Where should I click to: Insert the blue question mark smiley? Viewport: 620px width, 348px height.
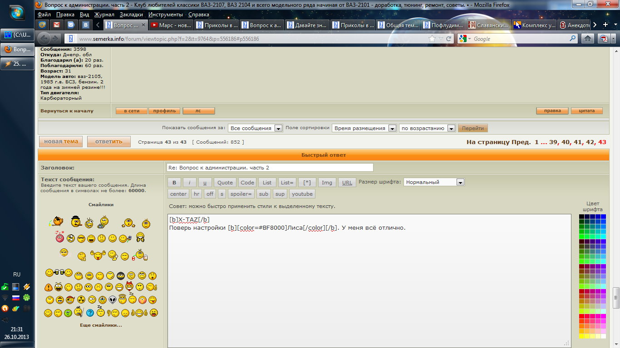pyautogui.click(x=90, y=313)
